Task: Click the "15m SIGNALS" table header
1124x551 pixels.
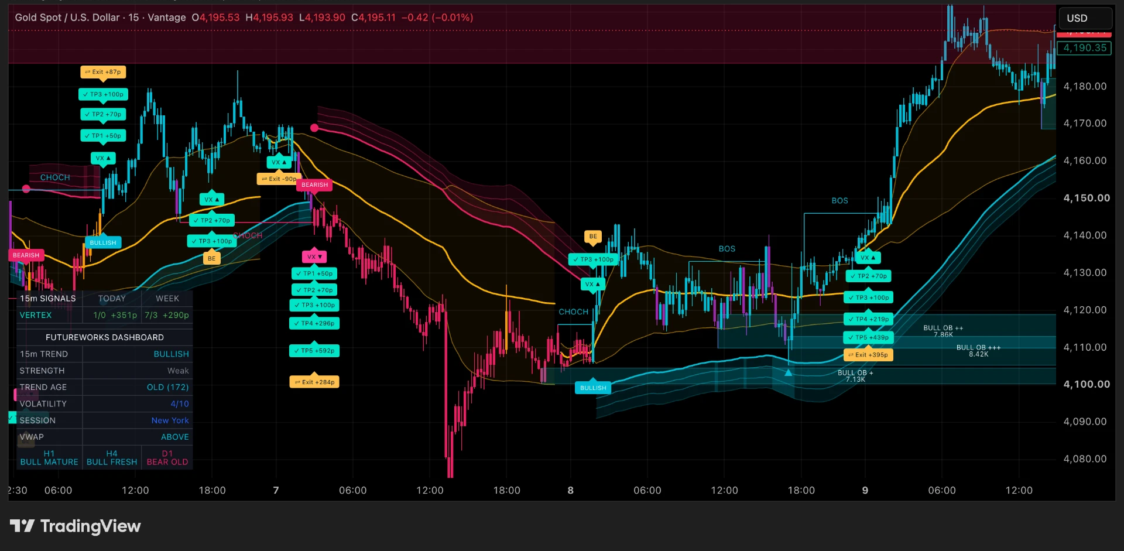Action: click(48, 299)
